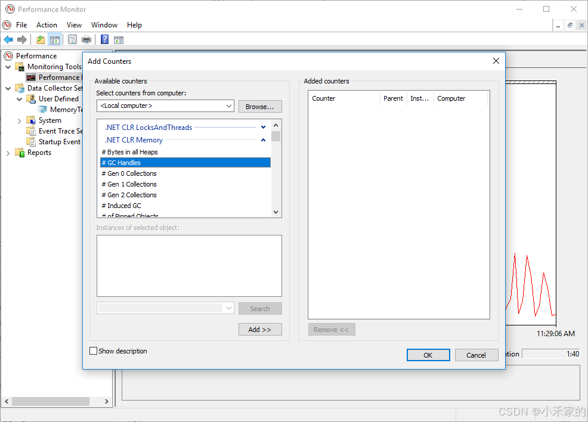This screenshot has width=588, height=422.
Task: Expand the Reports tree node
Action: [x=8, y=153]
